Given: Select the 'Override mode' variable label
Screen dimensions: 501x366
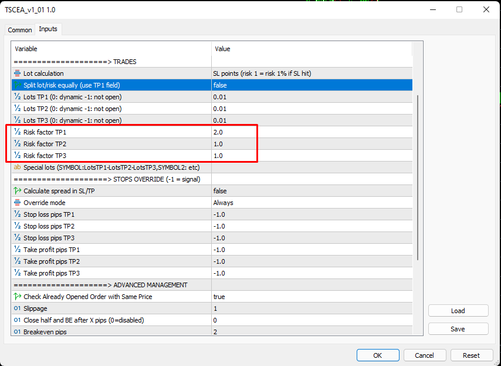Looking at the screenshot, I should point(45,203).
